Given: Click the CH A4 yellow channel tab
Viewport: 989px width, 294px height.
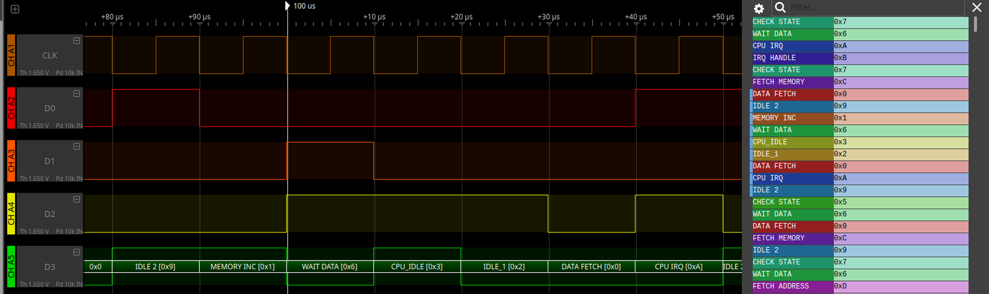Looking at the screenshot, I should [x=11, y=214].
